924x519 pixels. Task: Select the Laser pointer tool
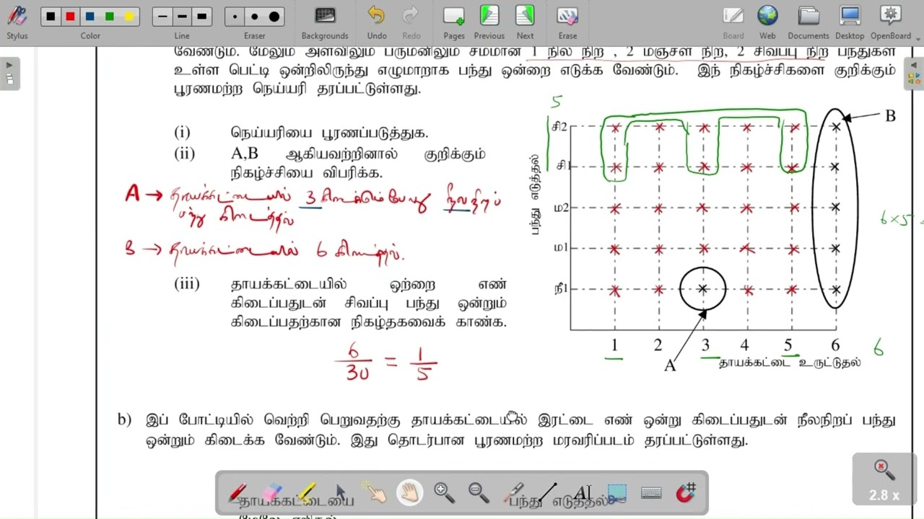click(x=513, y=493)
